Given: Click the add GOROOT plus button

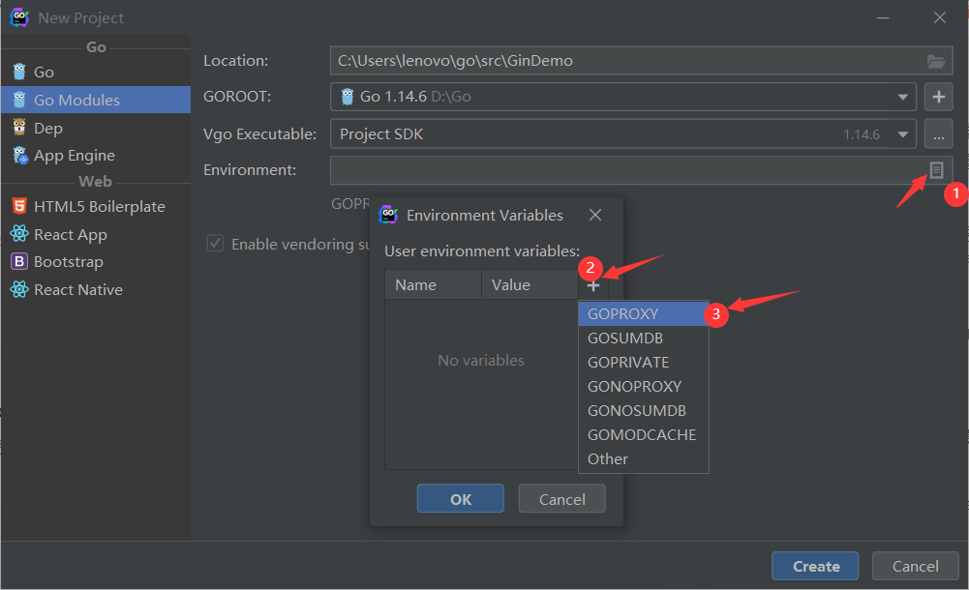Looking at the screenshot, I should (x=938, y=97).
